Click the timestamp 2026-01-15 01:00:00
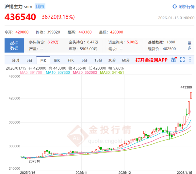196x174 pixels. point(176,18)
